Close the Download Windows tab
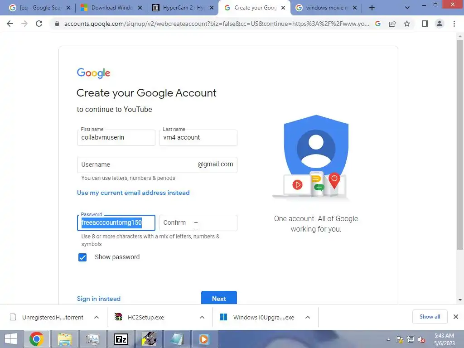464x348 pixels. point(140,8)
